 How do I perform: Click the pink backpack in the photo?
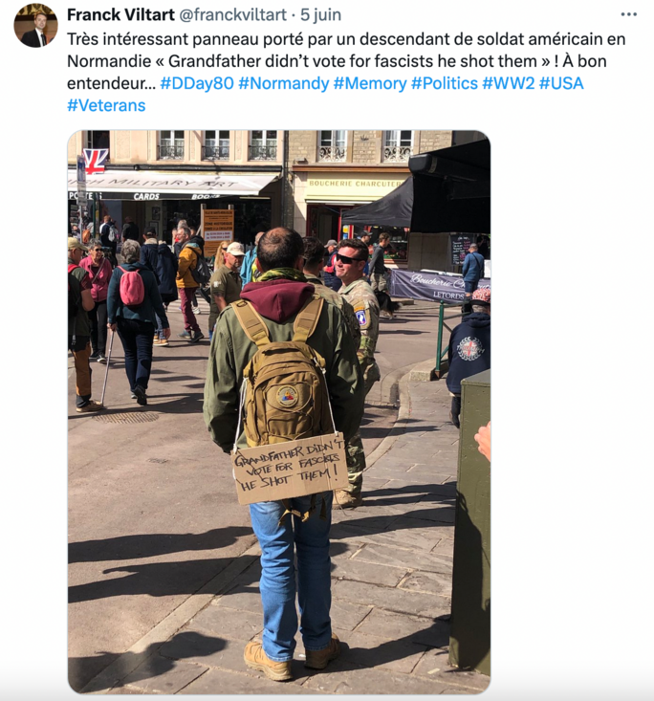132,286
